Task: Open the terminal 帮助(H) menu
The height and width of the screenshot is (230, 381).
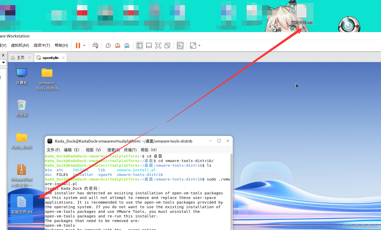Action: tap(148, 150)
